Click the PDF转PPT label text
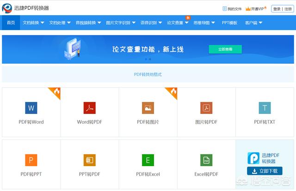 point(31,174)
